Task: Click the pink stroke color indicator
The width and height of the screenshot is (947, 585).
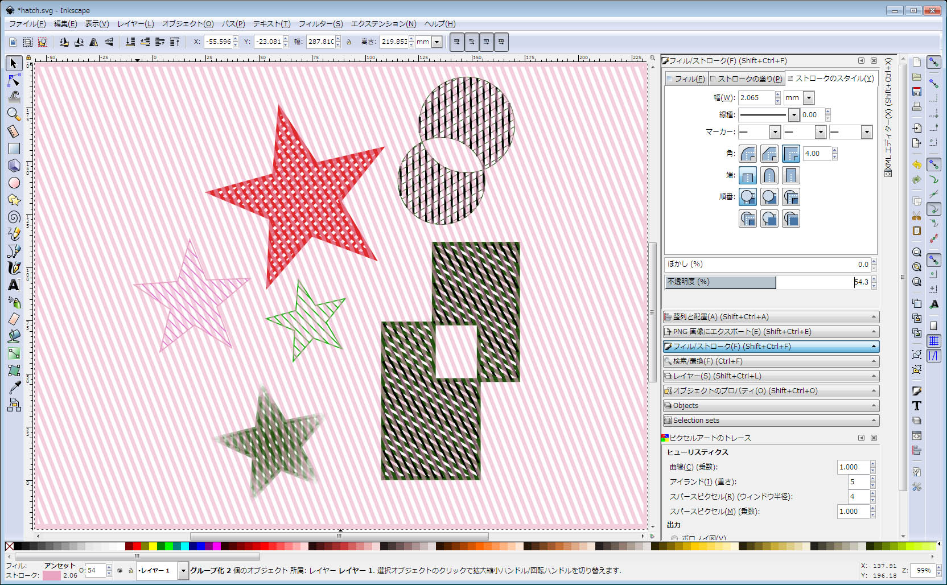Action: coord(52,575)
